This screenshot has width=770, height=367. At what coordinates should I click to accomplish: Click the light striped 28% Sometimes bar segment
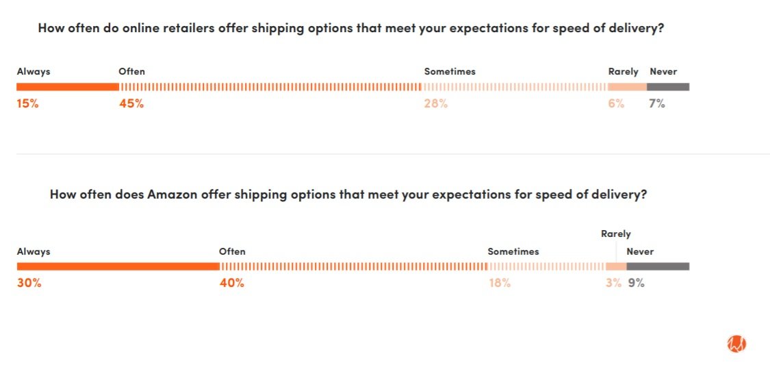click(515, 87)
